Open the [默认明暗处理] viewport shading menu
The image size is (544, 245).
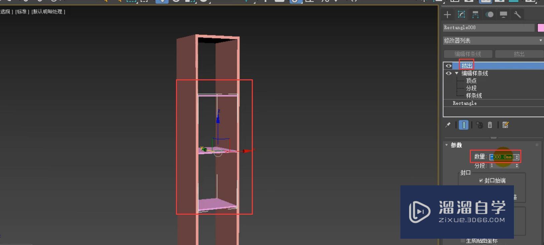point(48,12)
